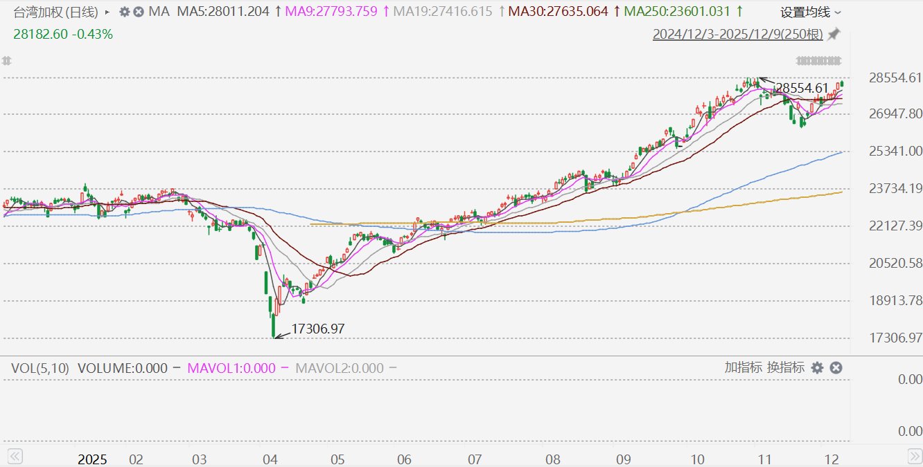This screenshot has width=923, height=467.
Task: Remove MA indicator with the X icon
Action: pos(139,12)
